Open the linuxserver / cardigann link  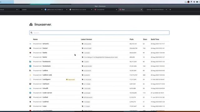click(42, 80)
